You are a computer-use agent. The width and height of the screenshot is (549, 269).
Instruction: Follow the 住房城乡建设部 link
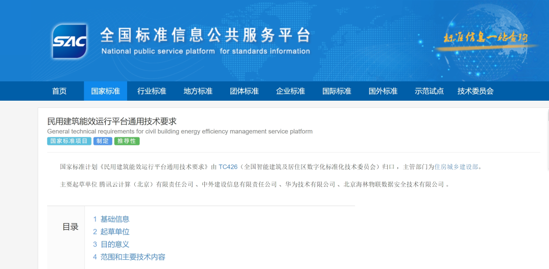pyautogui.click(x=456, y=167)
